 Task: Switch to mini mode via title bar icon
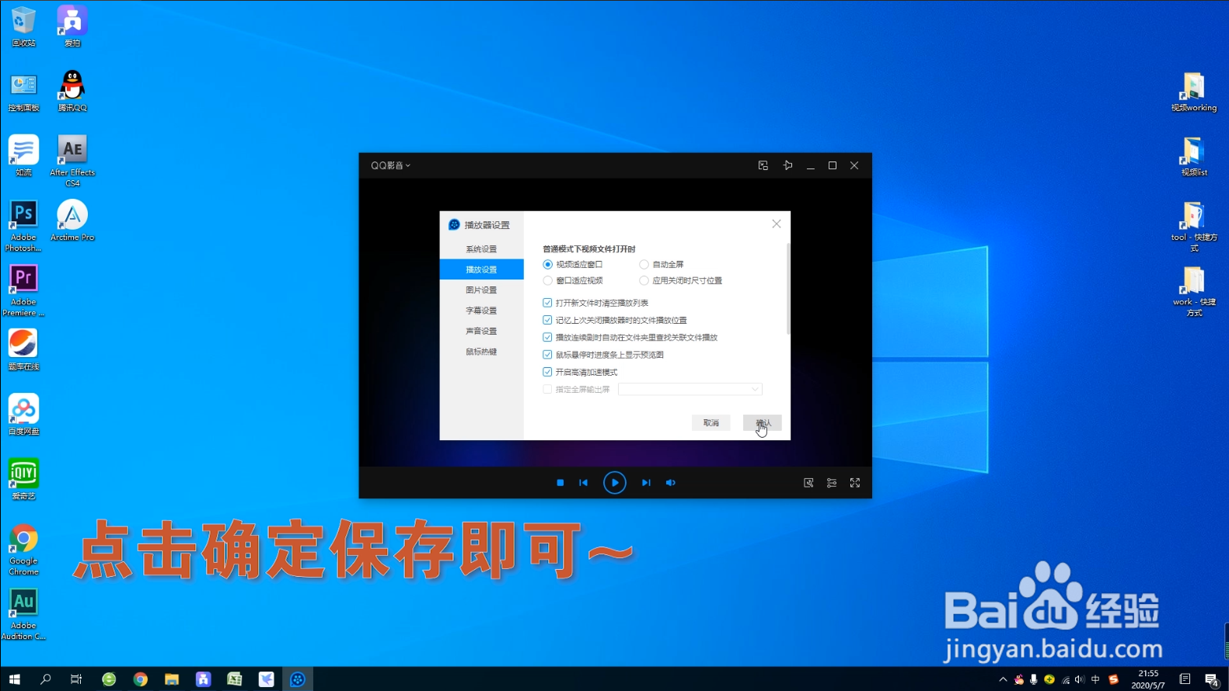[x=763, y=165]
